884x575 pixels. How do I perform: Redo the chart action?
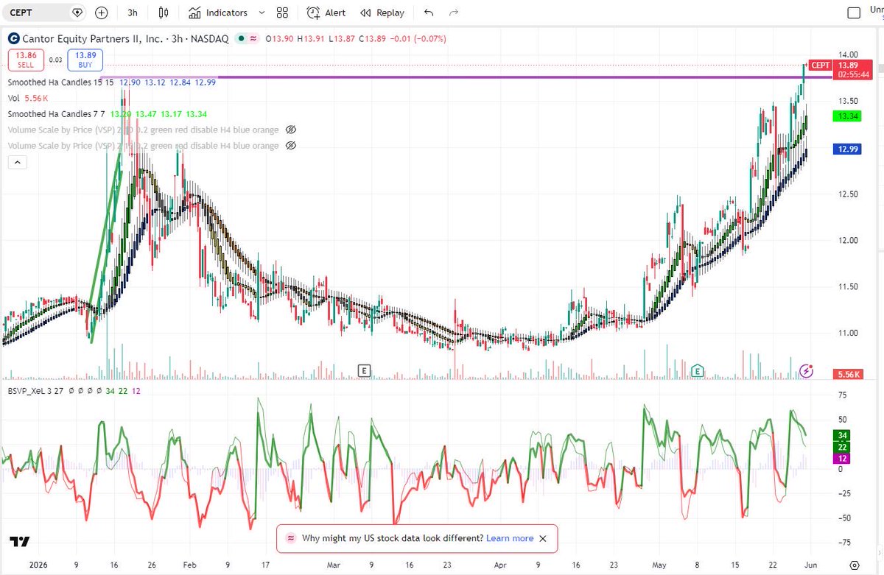(454, 13)
